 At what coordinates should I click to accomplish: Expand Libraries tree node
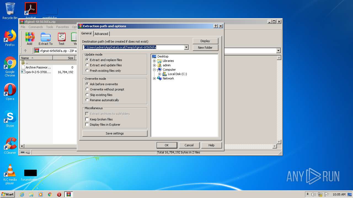coord(154,61)
